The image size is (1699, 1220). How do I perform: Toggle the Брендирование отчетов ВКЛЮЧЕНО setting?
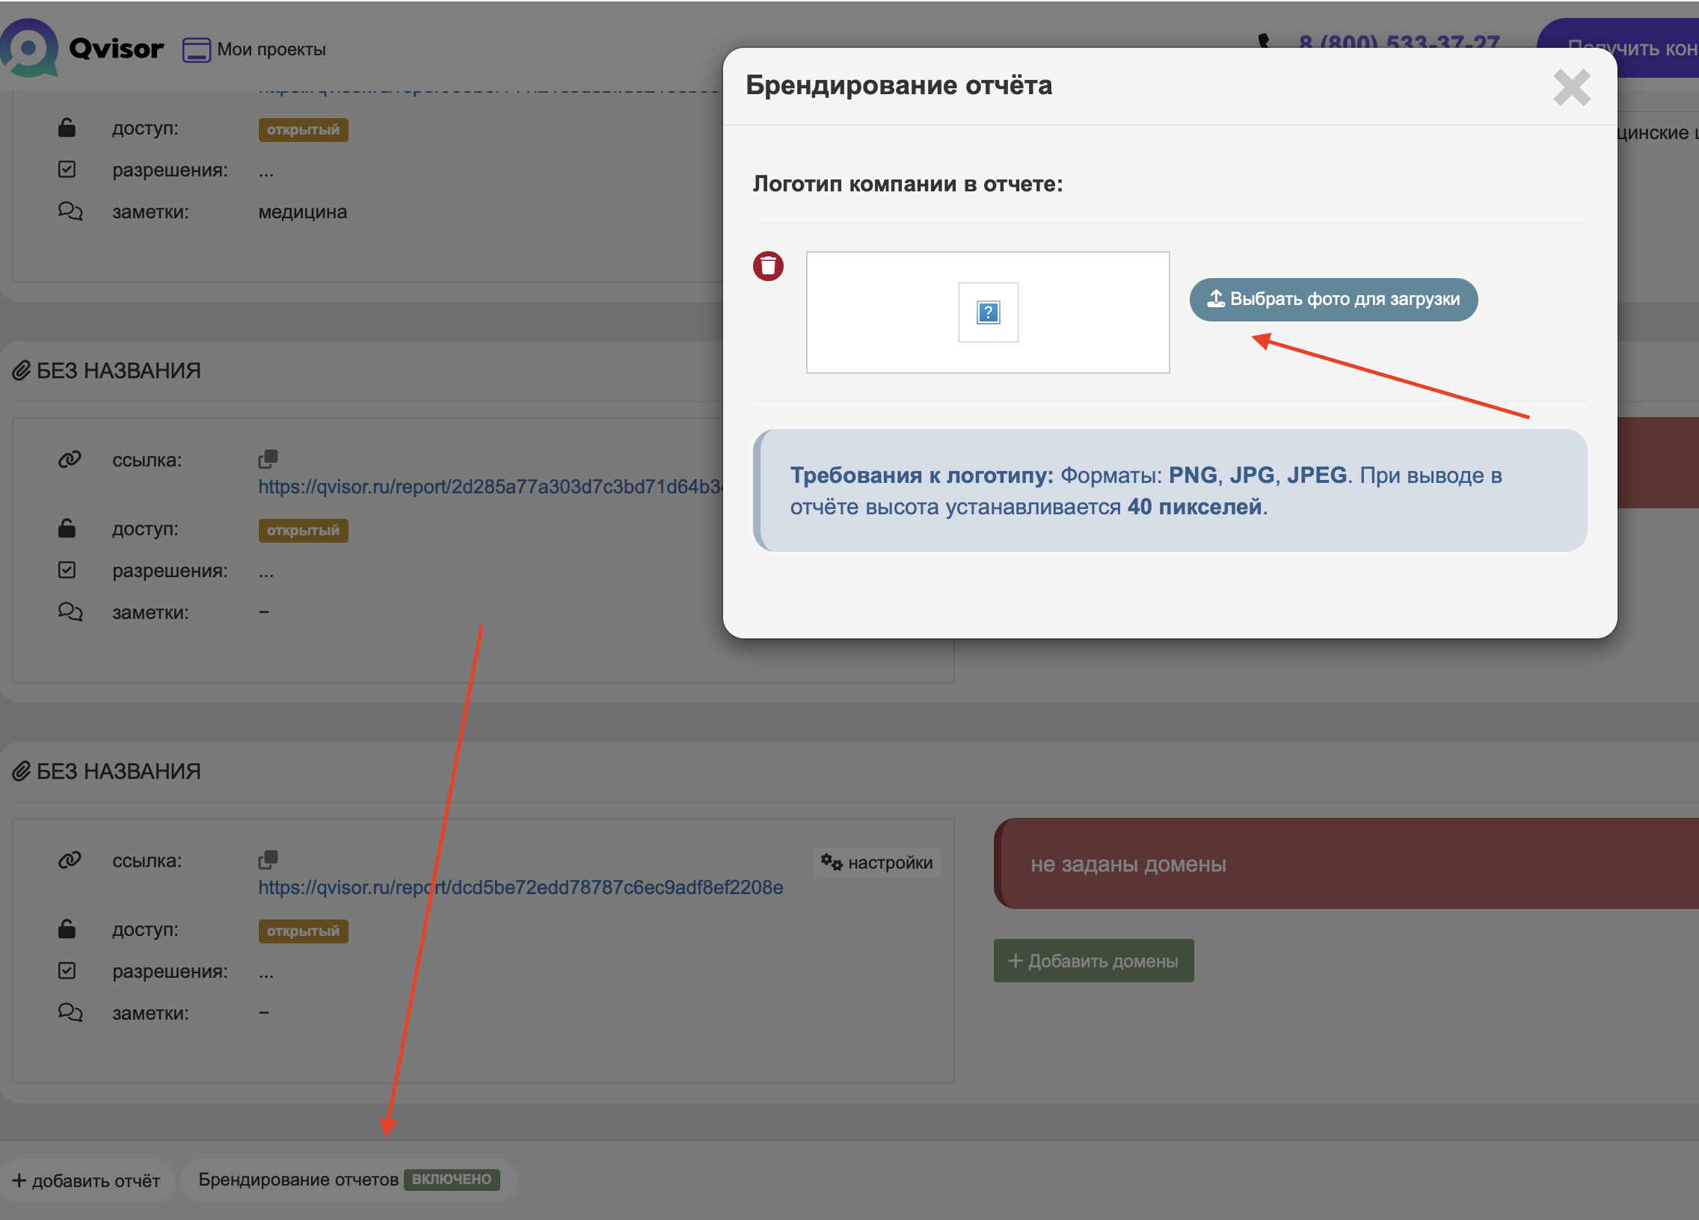coord(348,1180)
